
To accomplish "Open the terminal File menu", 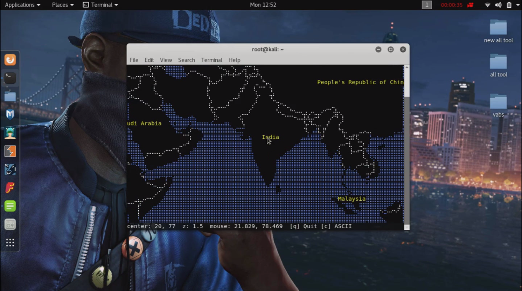I will coord(134,60).
